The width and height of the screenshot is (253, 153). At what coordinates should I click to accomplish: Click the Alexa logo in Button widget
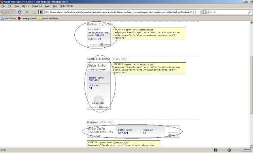[x=105, y=45]
